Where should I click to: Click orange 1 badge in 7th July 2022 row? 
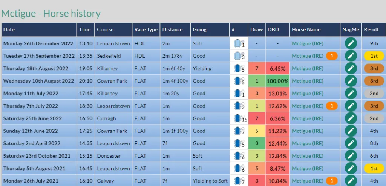point(332,106)
